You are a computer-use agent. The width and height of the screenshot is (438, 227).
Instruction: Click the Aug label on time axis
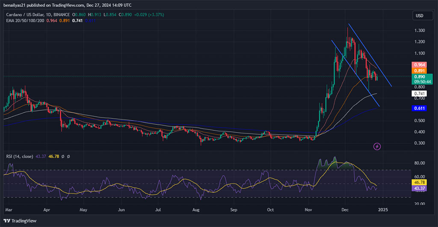pyautogui.click(x=196, y=210)
